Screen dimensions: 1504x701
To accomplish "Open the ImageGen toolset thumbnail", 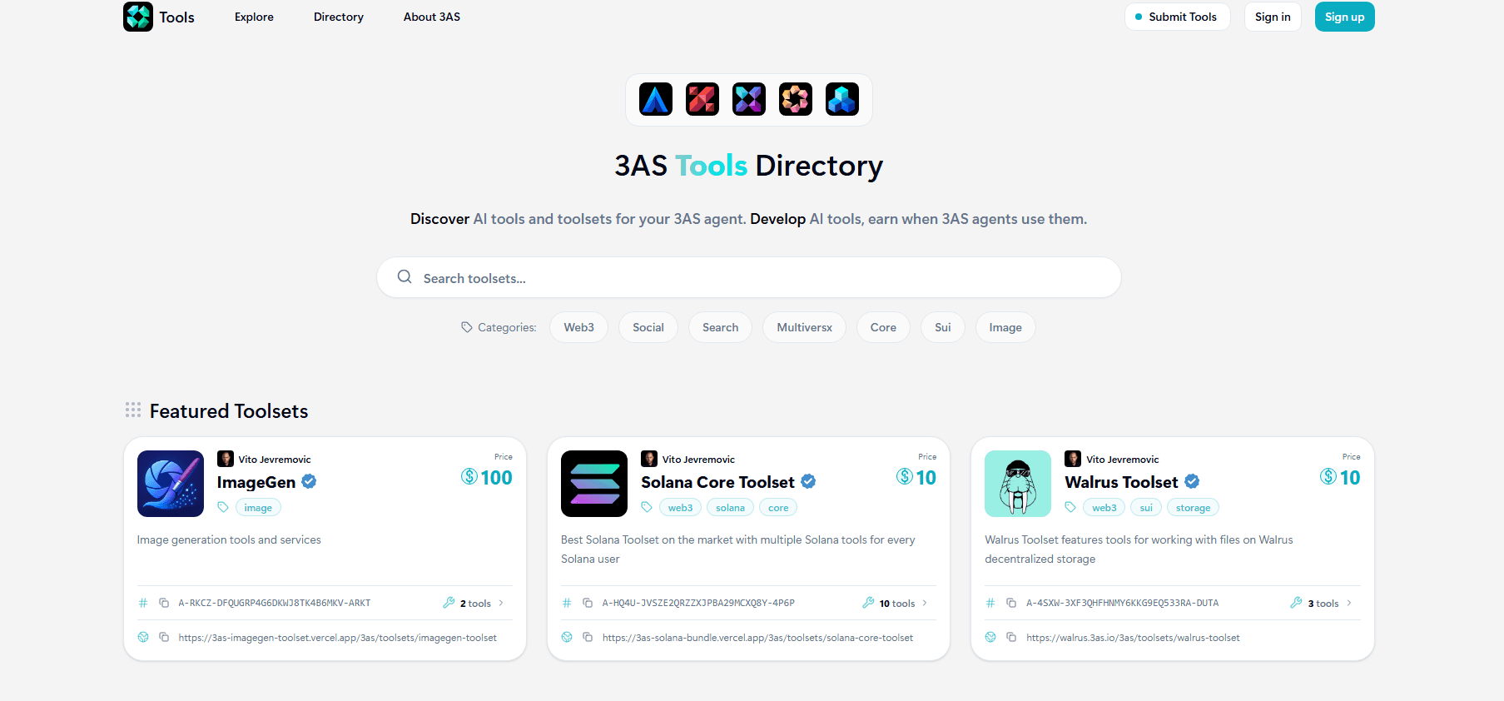I will (171, 484).
